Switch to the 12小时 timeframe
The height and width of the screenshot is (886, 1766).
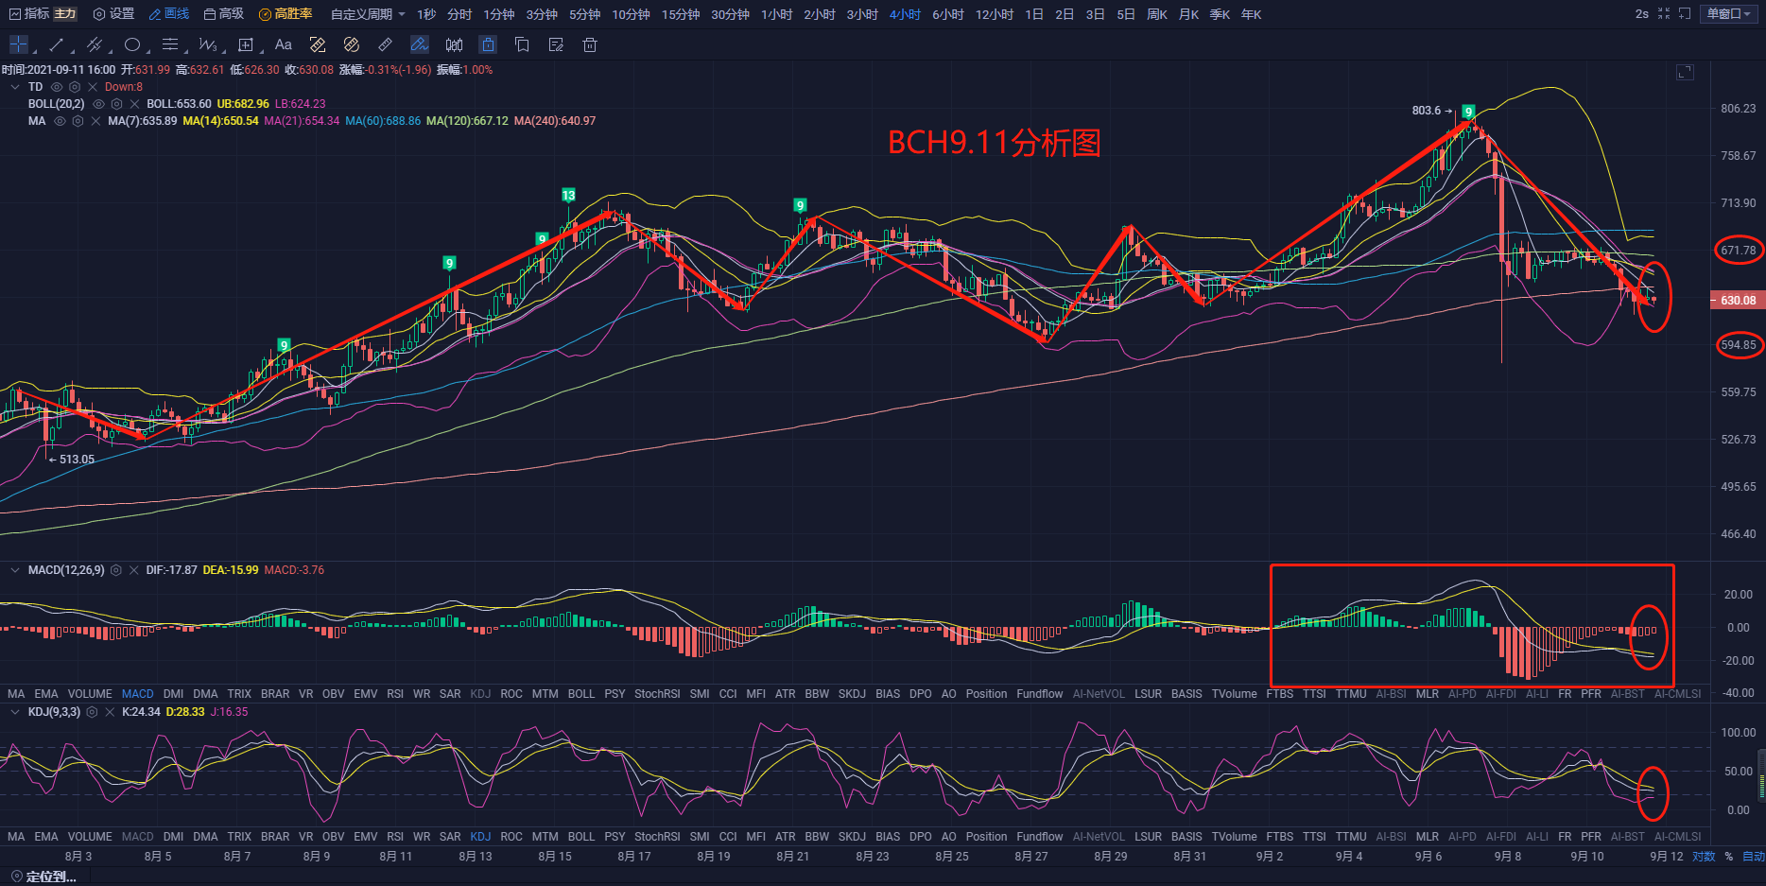tap(995, 14)
